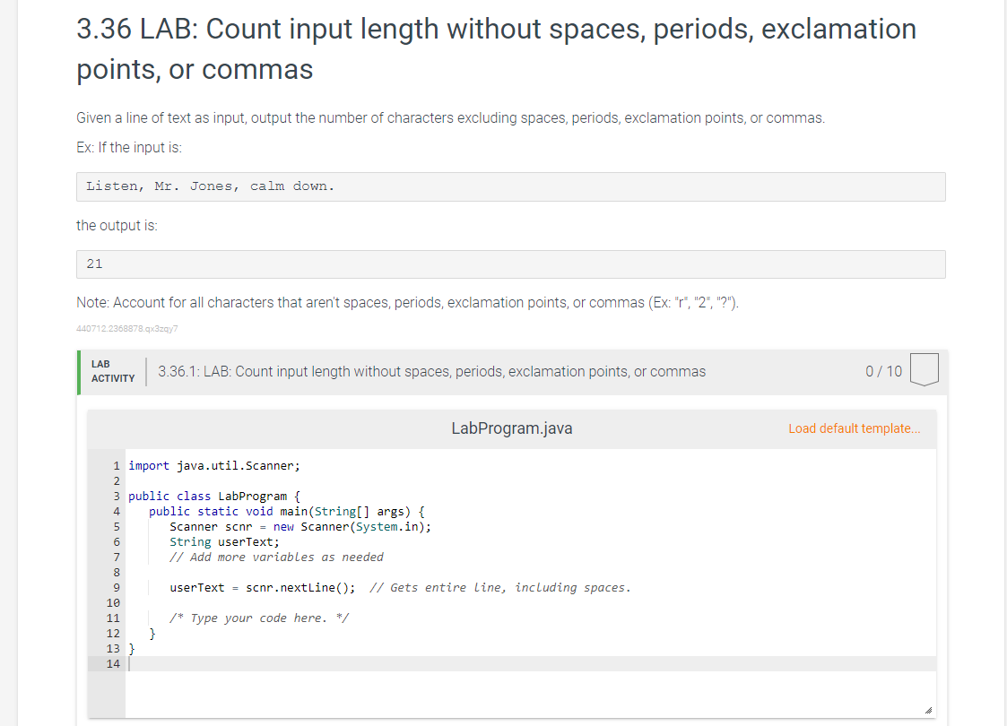Place the cursor on empty line 14 in the code editor
This screenshot has width=1007, height=726.
(x=531, y=664)
